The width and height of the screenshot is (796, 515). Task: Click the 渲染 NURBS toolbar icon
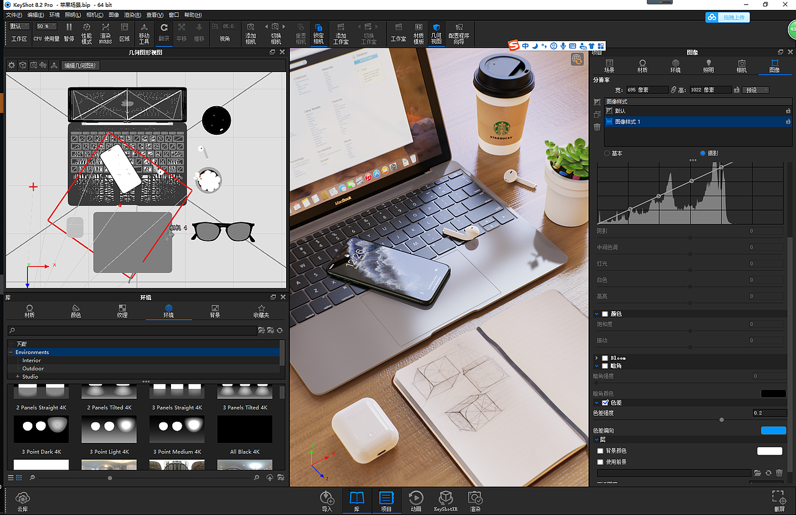(106, 32)
